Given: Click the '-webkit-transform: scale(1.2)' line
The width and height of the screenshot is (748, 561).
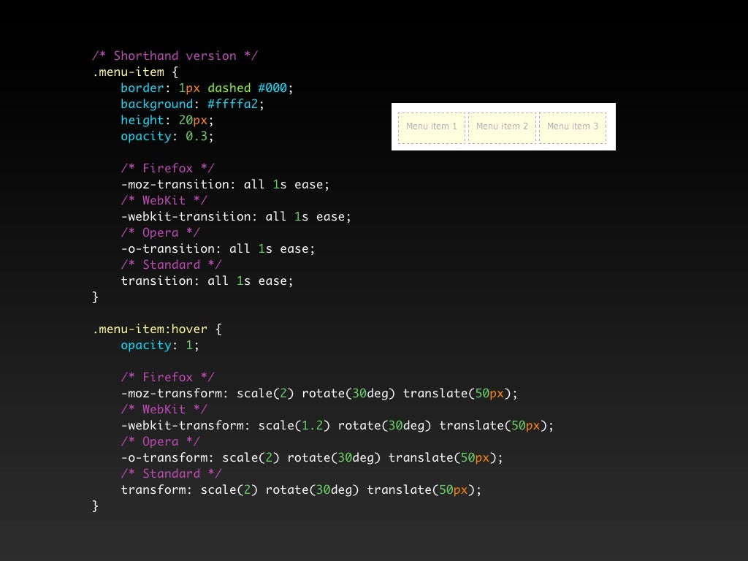Looking at the screenshot, I should (x=337, y=426).
